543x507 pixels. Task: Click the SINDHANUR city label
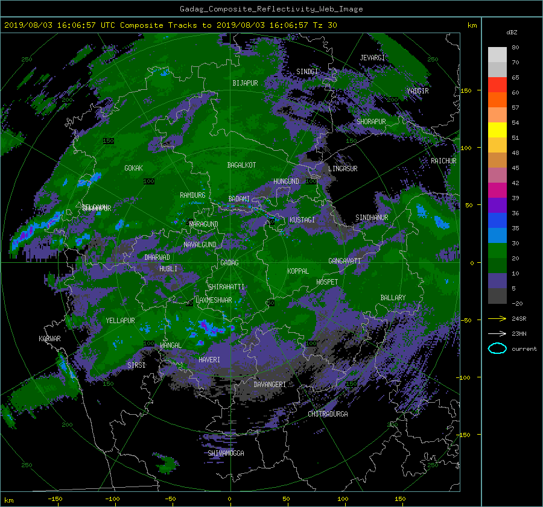click(x=372, y=218)
